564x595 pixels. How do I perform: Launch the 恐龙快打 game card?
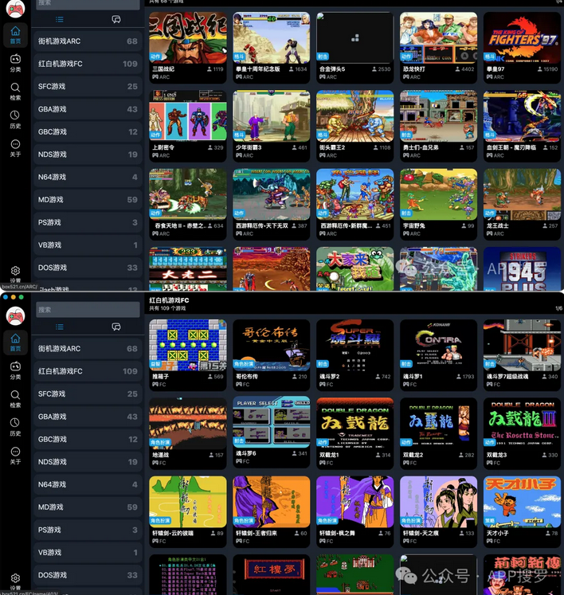[438, 48]
